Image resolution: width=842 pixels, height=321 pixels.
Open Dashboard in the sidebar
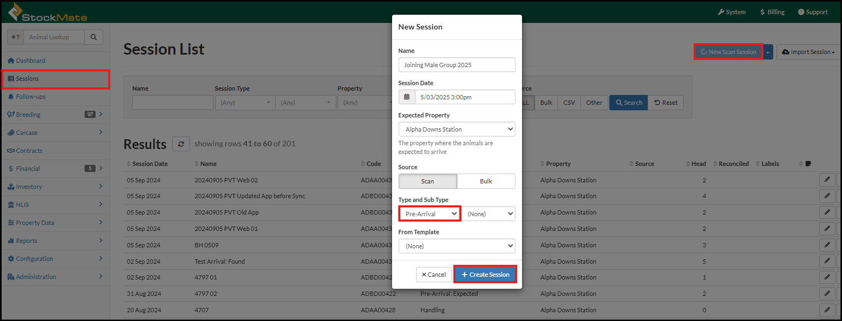31,61
